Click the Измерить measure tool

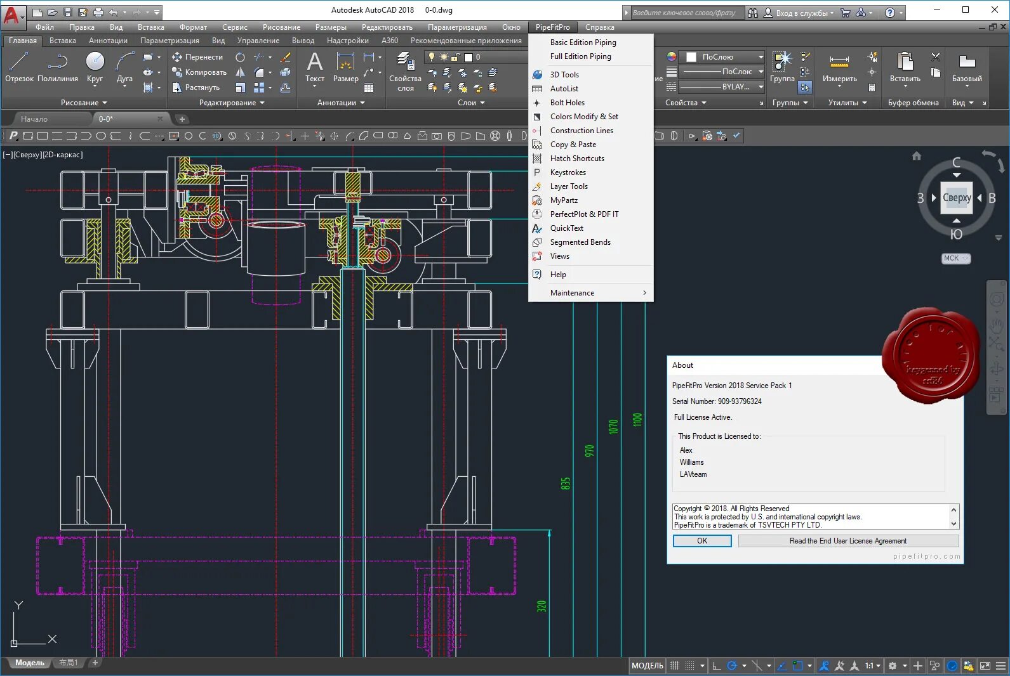pos(839,67)
